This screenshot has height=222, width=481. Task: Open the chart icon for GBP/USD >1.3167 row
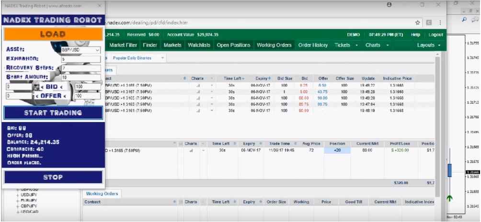198,92
